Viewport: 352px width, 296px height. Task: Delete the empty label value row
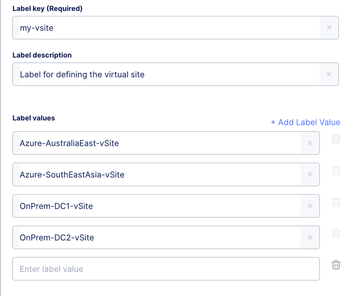(336, 265)
